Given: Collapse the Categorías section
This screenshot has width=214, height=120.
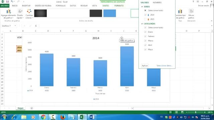Looking at the screenshot, I should pyautogui.click(x=142, y=24).
